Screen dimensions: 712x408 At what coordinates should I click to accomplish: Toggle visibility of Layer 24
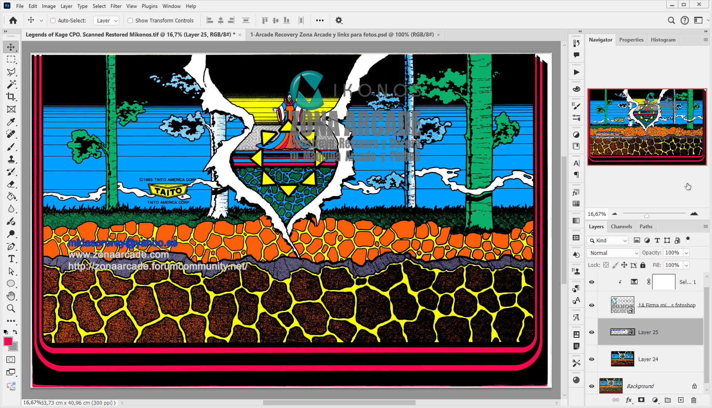point(591,359)
